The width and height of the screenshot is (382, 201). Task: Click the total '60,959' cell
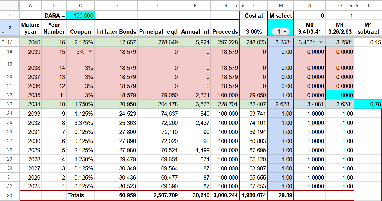coord(116,196)
